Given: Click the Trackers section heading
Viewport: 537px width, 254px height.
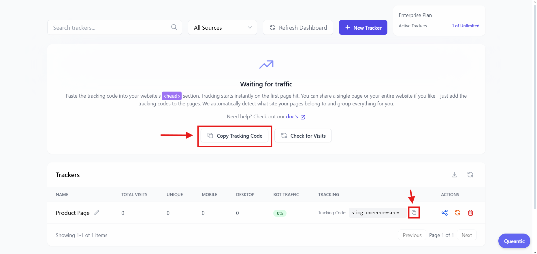Looking at the screenshot, I should [x=68, y=175].
